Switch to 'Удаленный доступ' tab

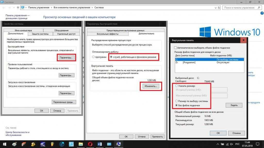click(66, 34)
